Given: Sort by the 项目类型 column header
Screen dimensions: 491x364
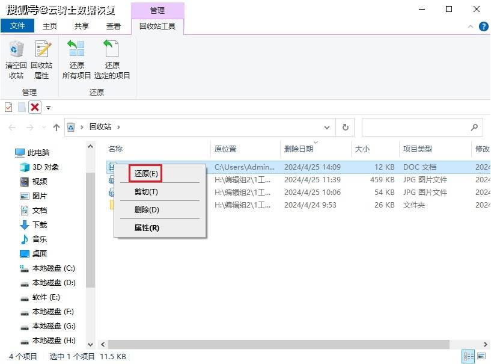Looking at the screenshot, I should (x=418, y=149).
